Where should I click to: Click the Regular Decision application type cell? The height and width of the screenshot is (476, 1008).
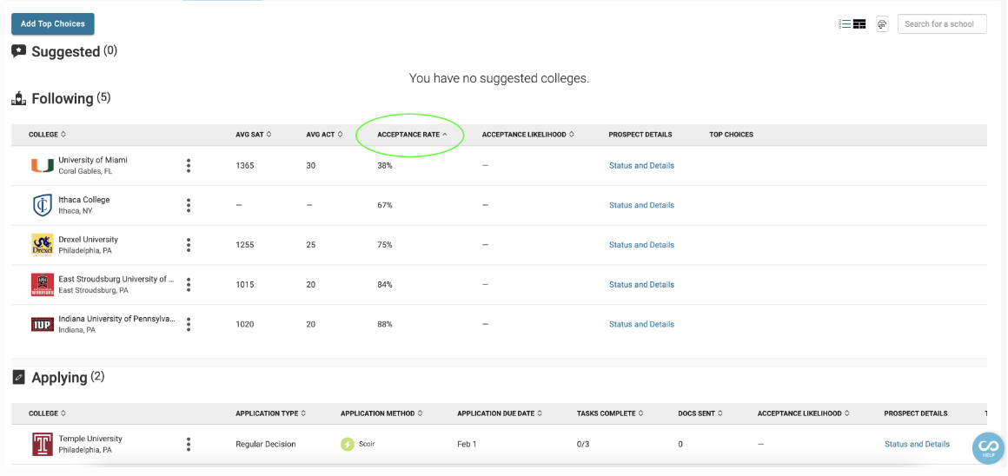[x=266, y=444]
